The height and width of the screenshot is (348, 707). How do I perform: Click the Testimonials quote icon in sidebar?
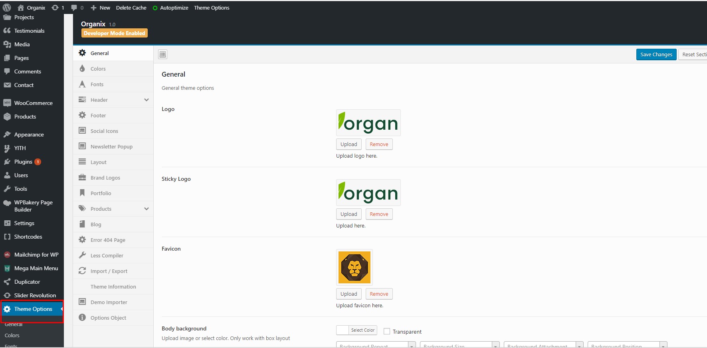7,31
